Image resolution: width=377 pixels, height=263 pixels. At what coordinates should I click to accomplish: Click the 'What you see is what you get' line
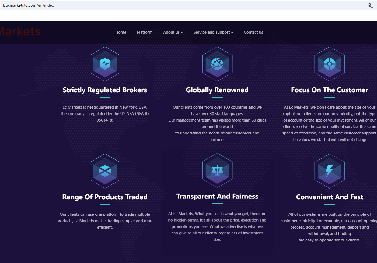point(217,214)
